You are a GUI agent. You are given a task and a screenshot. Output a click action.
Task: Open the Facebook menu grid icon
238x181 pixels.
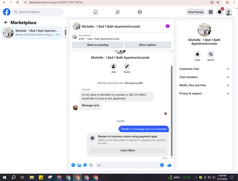pos(210,12)
